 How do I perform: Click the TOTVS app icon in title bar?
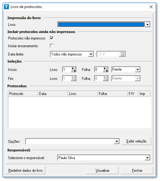[6, 7]
